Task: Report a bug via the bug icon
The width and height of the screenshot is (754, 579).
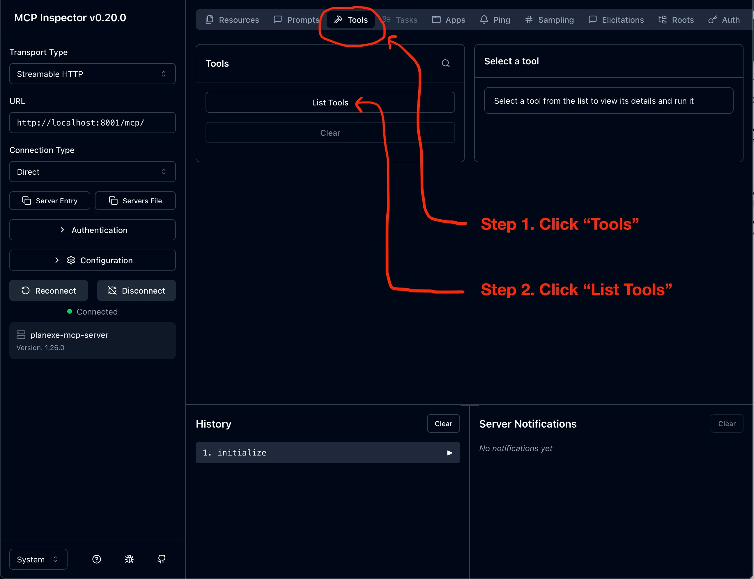Action: coord(129,559)
